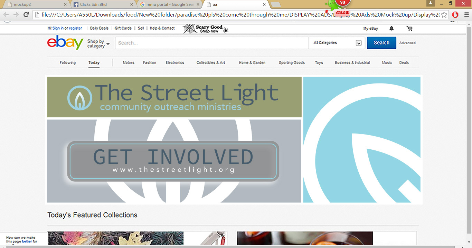Open the autumn leaves collection thumbnail
This screenshot has height=248, width=472.
116,238
